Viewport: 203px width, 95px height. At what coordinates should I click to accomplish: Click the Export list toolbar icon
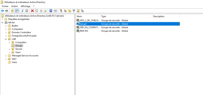point(45,11)
